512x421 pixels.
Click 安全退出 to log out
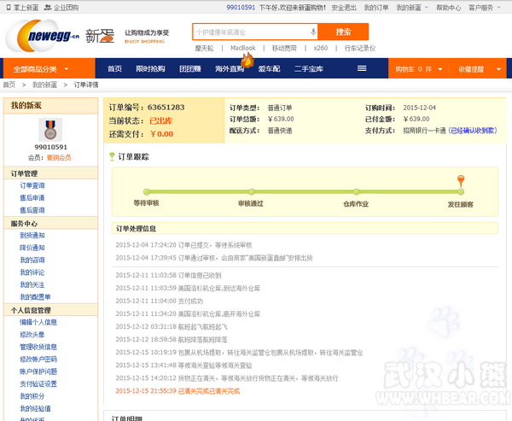pyautogui.click(x=344, y=7)
